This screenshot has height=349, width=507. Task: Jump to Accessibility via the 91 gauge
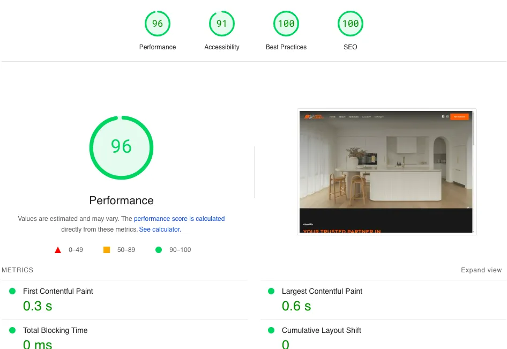click(222, 24)
